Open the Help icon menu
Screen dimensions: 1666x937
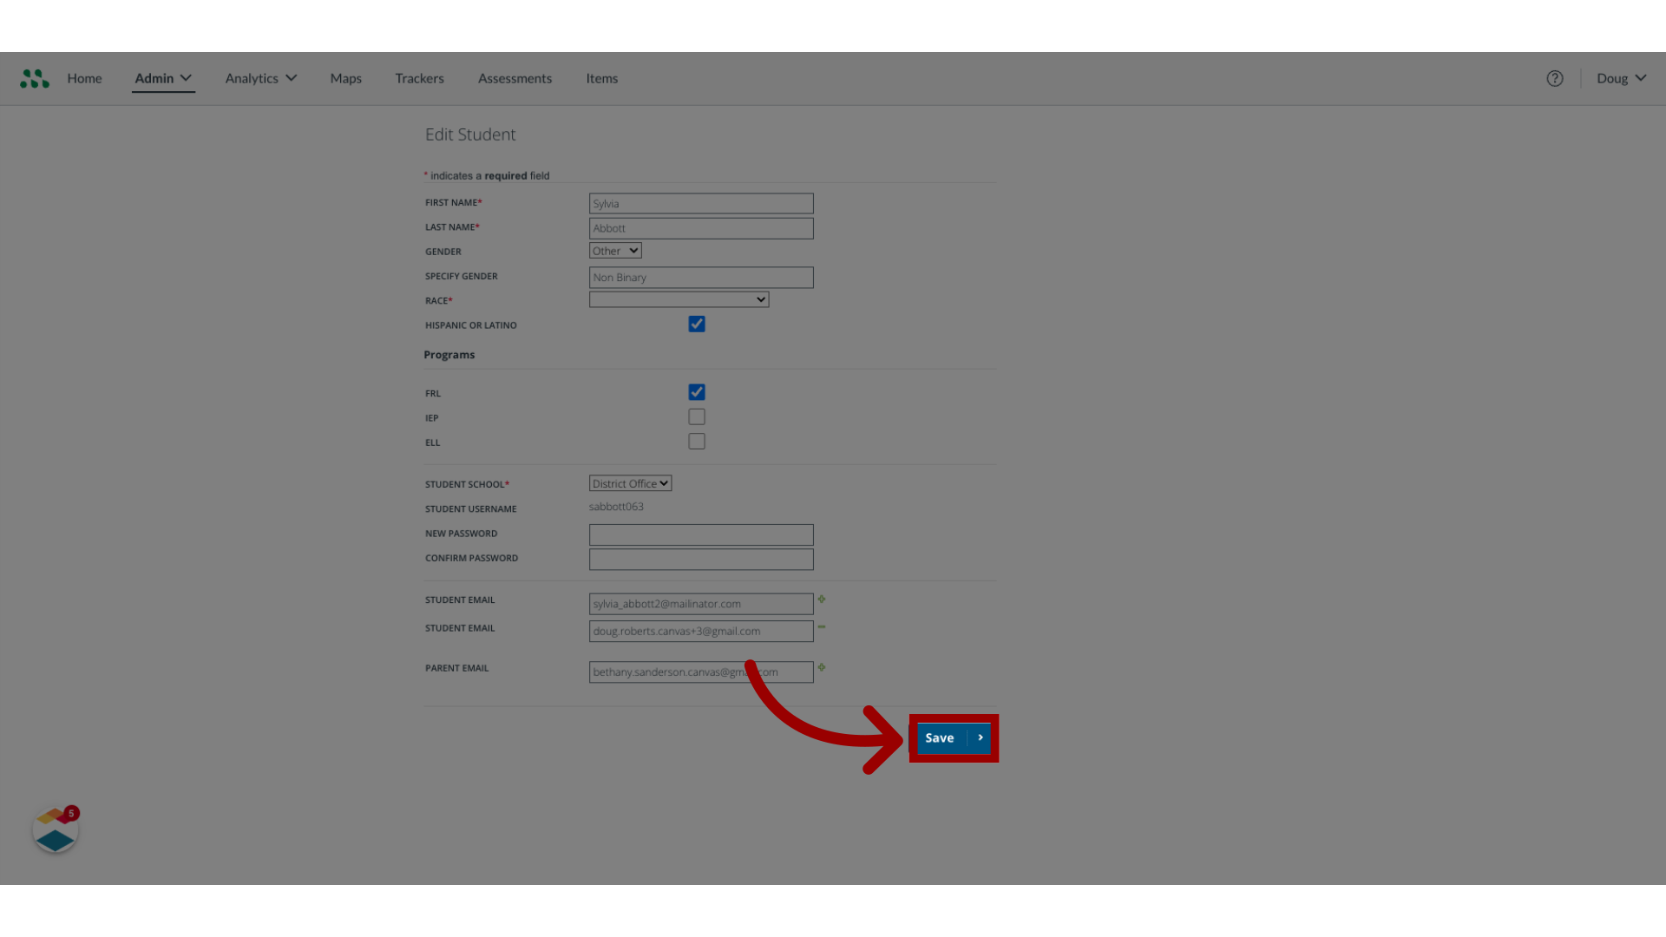coord(1554,78)
